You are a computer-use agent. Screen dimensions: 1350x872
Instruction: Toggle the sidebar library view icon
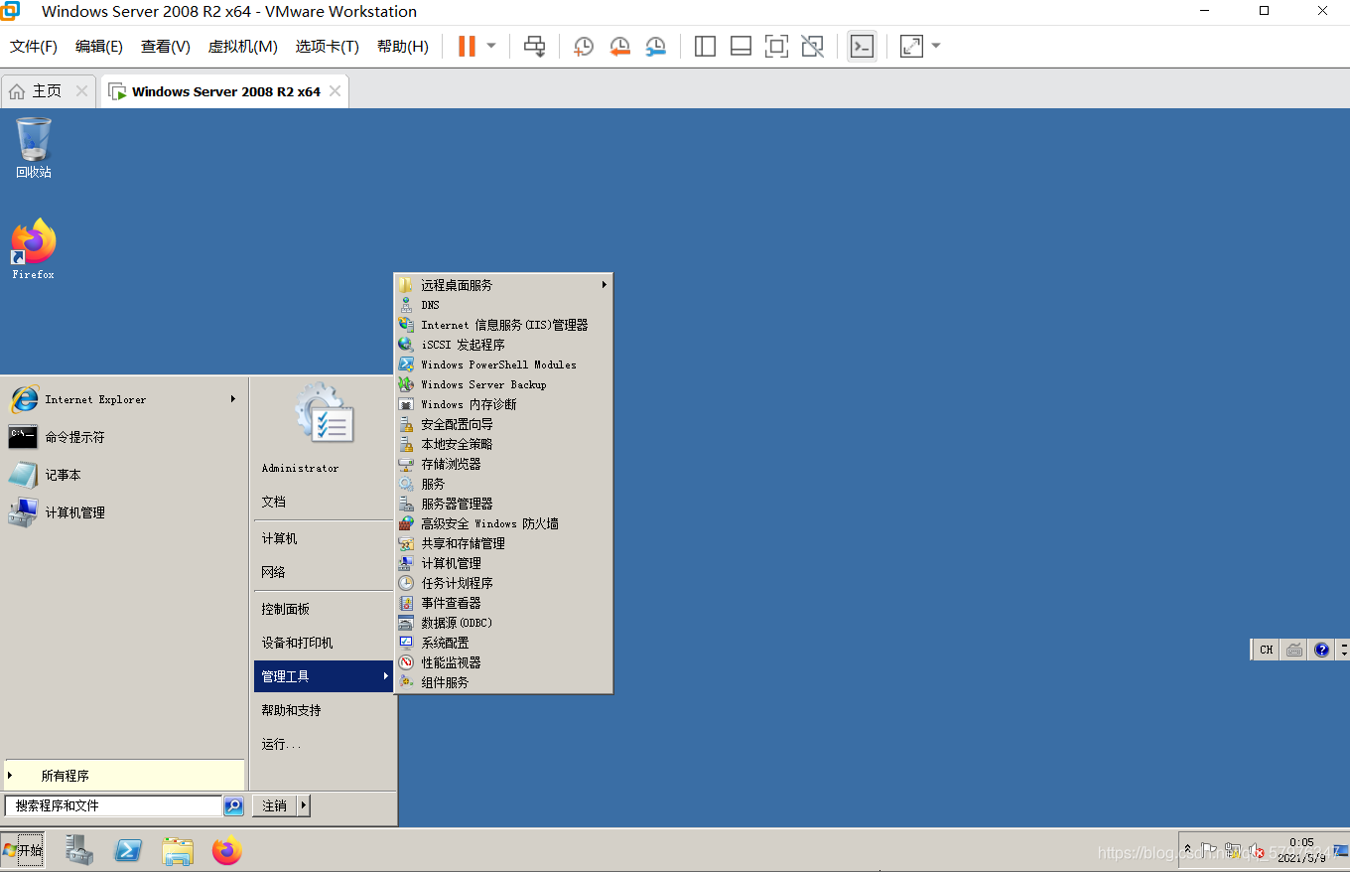tap(705, 47)
